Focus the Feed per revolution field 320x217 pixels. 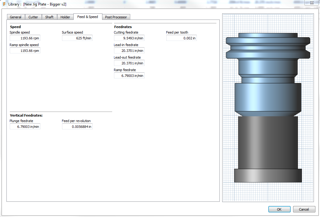pos(77,127)
